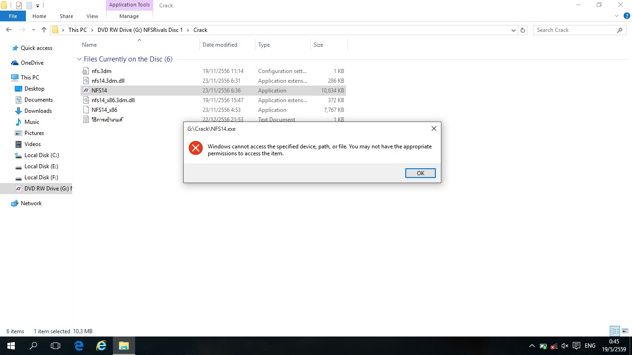Switch to details view layout
This screenshot has height=355, width=632.
[x=615, y=331]
